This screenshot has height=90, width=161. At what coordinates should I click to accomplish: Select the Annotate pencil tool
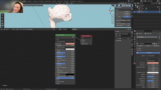[2, 27]
